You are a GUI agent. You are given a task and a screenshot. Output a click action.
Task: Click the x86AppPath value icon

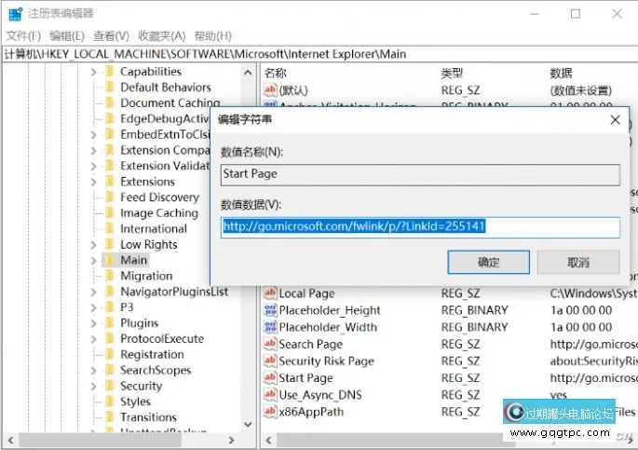pyautogui.click(x=270, y=412)
